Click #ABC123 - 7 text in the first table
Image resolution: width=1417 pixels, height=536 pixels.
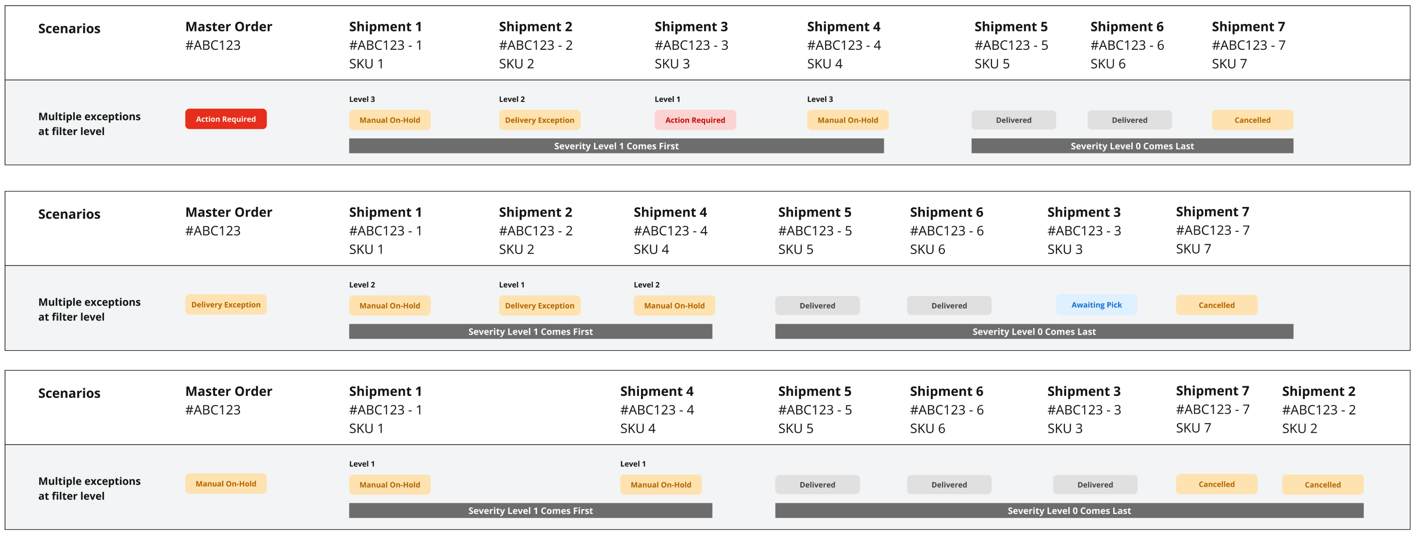1248,45
